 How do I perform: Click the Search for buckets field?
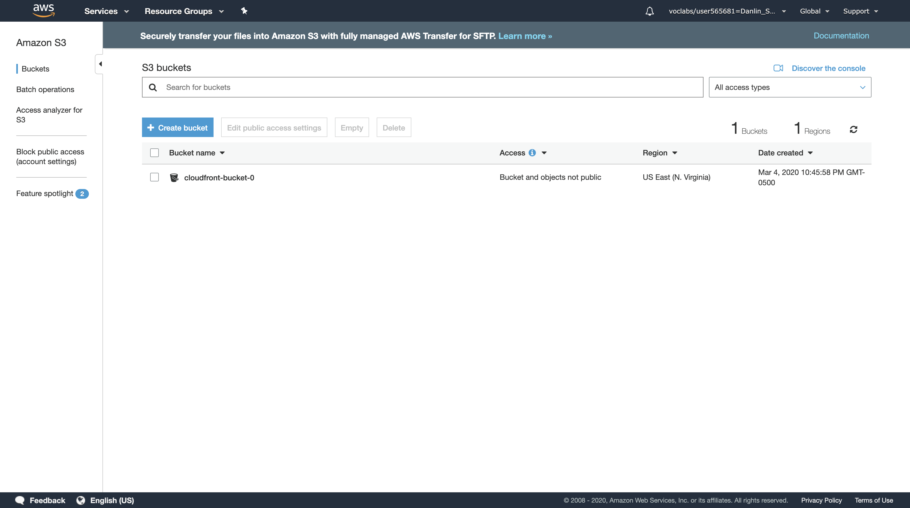click(x=422, y=87)
